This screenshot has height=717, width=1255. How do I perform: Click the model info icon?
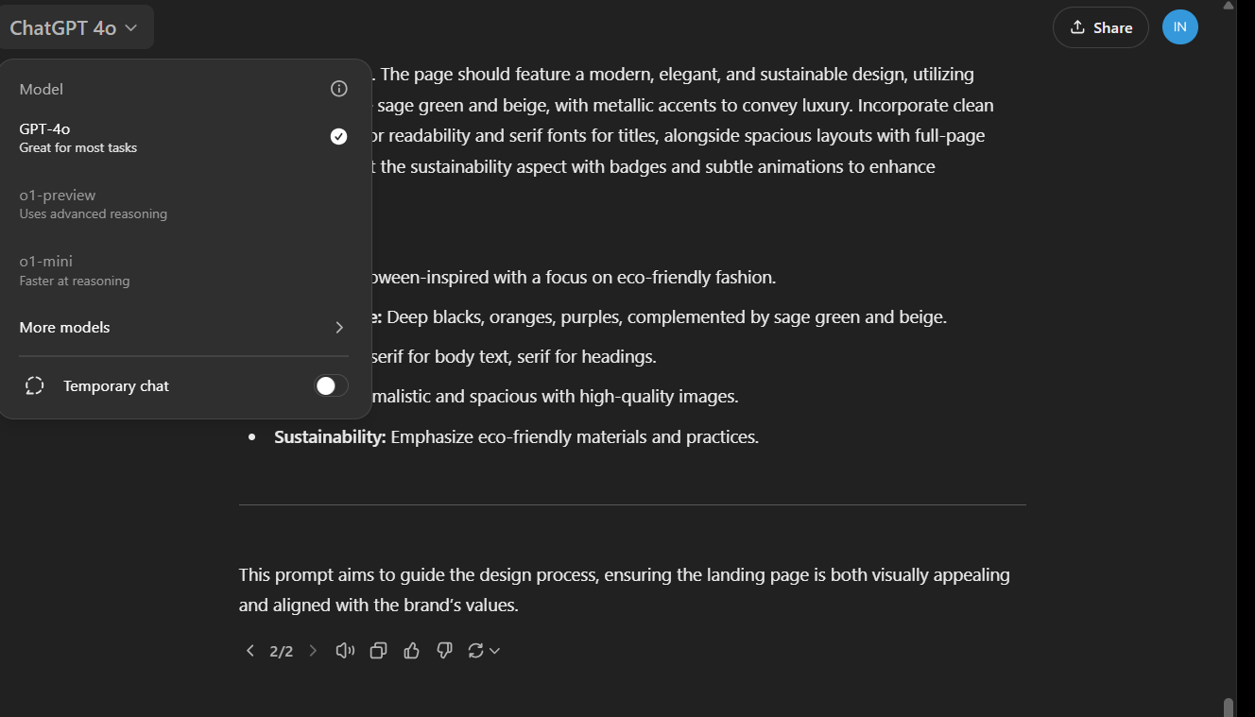[x=339, y=89]
